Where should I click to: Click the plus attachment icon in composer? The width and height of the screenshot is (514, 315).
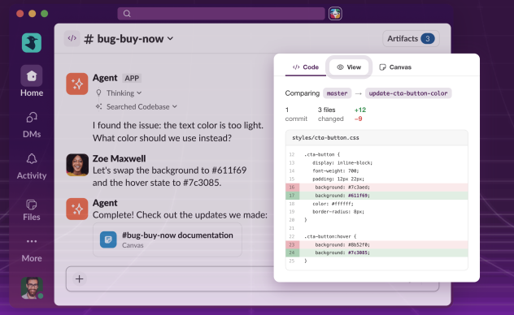[80, 279]
